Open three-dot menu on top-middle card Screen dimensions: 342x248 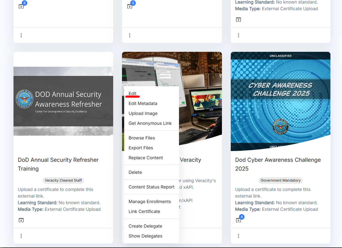[130, 35]
